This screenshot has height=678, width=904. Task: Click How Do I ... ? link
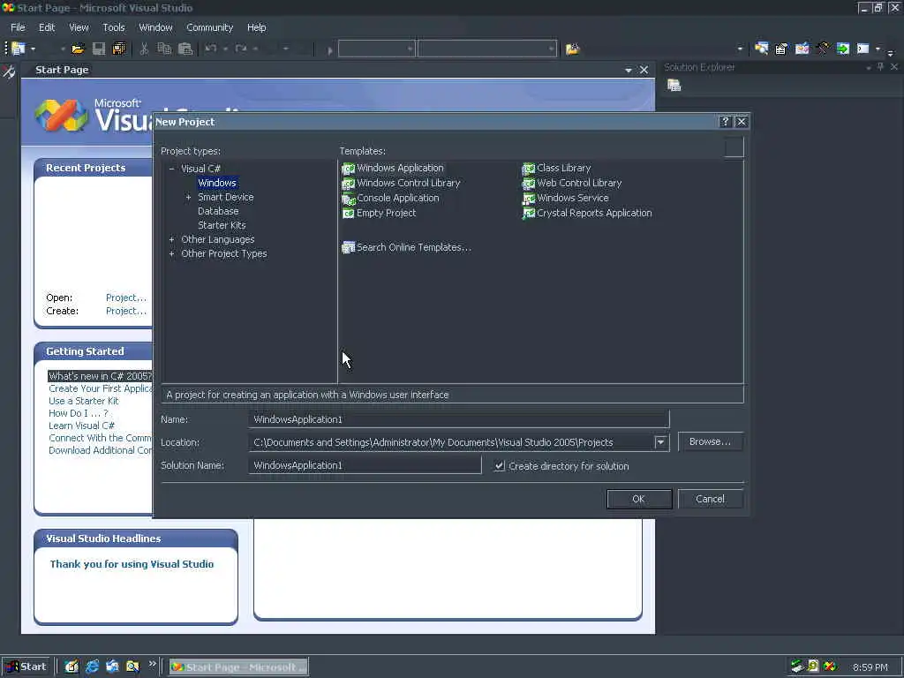pos(79,413)
